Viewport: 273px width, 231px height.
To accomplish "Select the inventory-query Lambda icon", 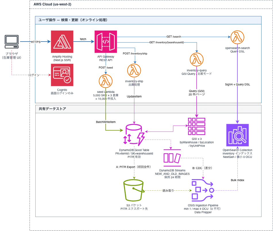I will (x=197, y=60).
